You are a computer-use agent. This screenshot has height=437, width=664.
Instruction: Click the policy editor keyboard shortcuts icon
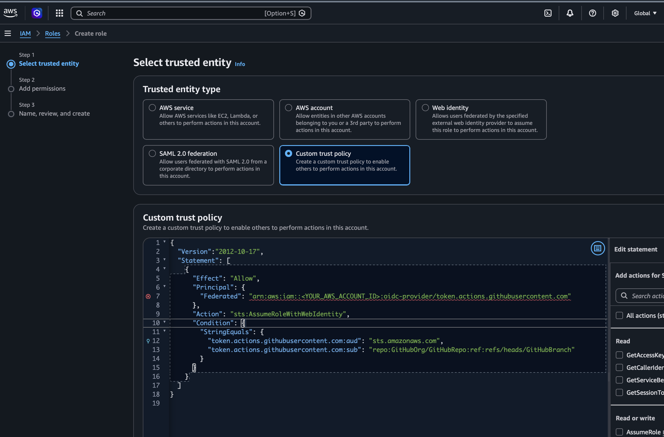[598, 248]
